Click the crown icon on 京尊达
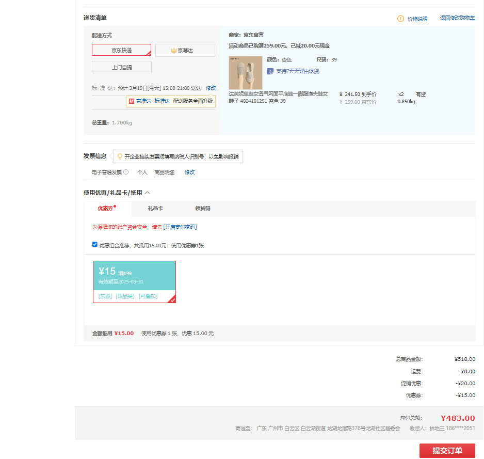This screenshot has height=459, width=484. 174,51
